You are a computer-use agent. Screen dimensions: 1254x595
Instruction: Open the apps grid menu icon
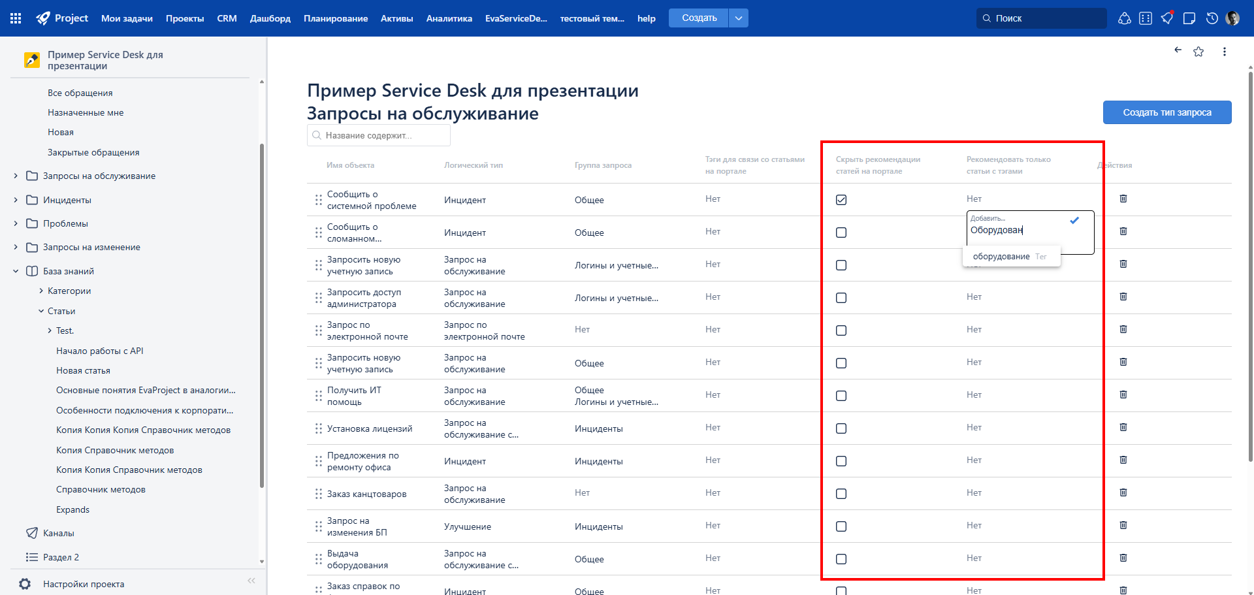[x=16, y=18]
